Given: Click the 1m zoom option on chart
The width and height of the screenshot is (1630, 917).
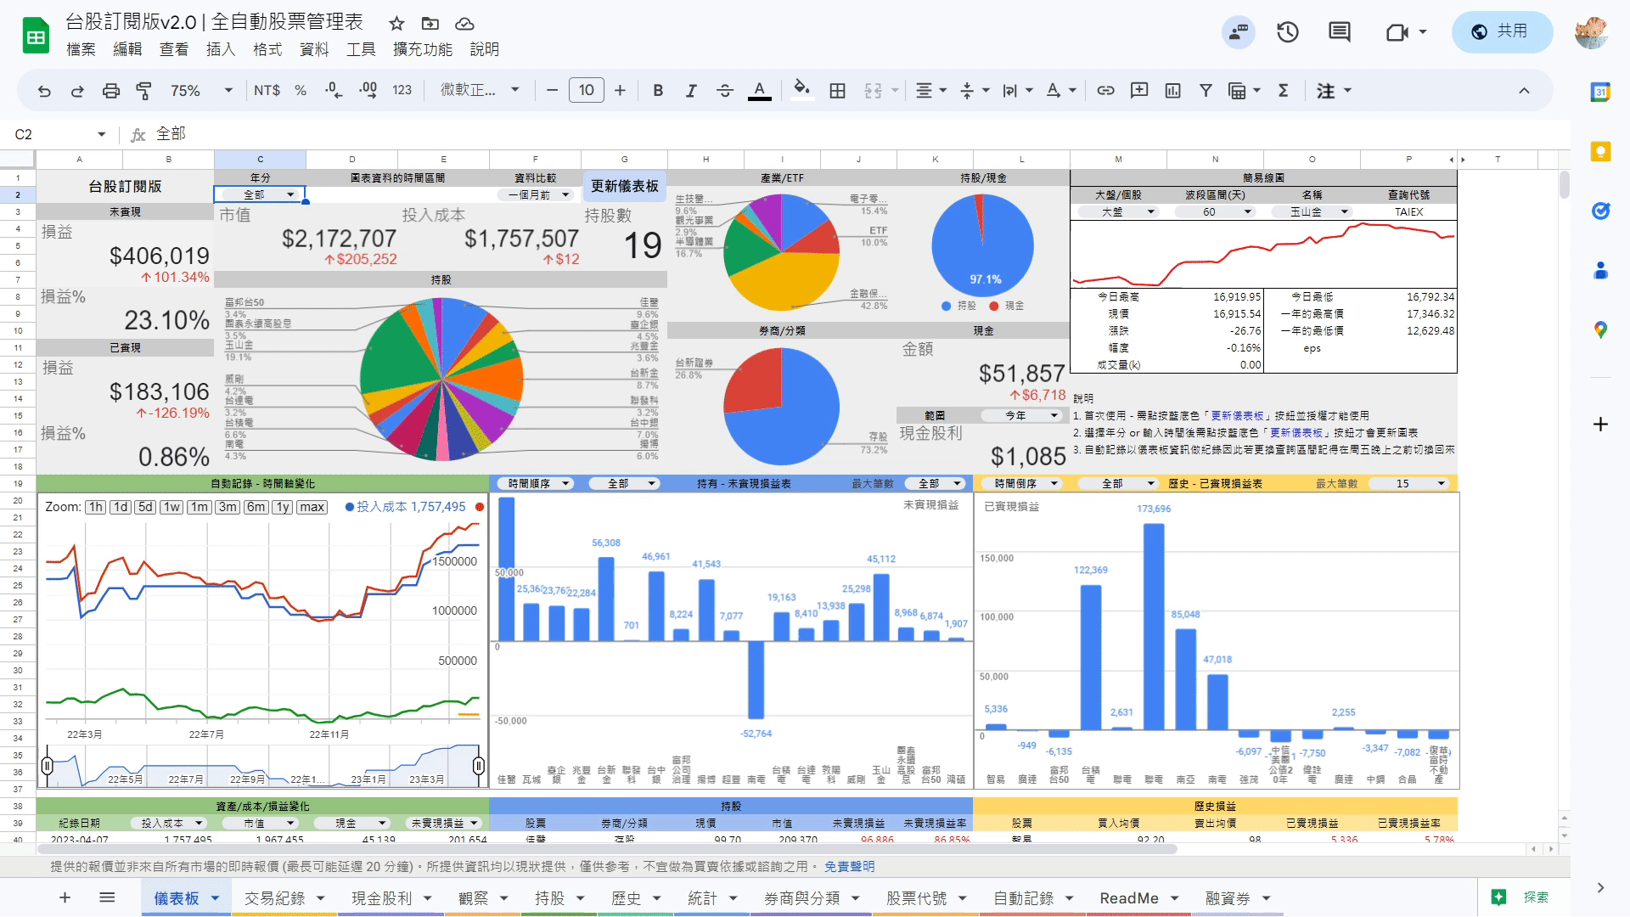Looking at the screenshot, I should (x=200, y=507).
